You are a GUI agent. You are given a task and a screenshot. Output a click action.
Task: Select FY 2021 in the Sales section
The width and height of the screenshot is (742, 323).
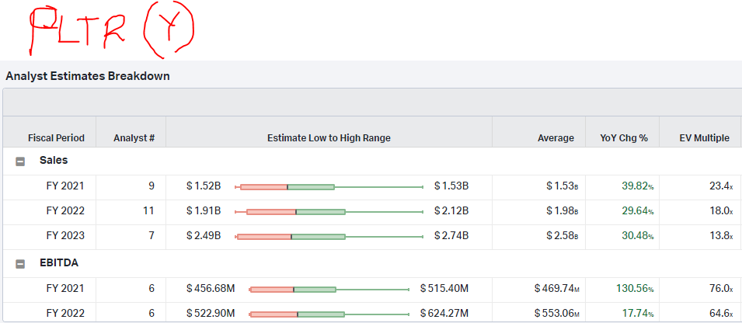click(65, 186)
